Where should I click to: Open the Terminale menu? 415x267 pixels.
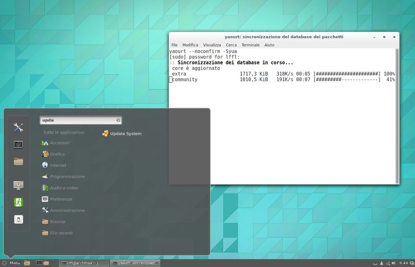(x=250, y=45)
